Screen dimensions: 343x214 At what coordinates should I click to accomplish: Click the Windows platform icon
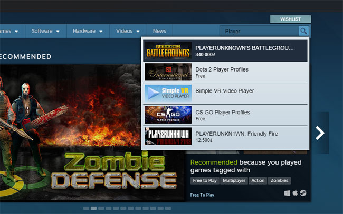pyautogui.click(x=287, y=193)
